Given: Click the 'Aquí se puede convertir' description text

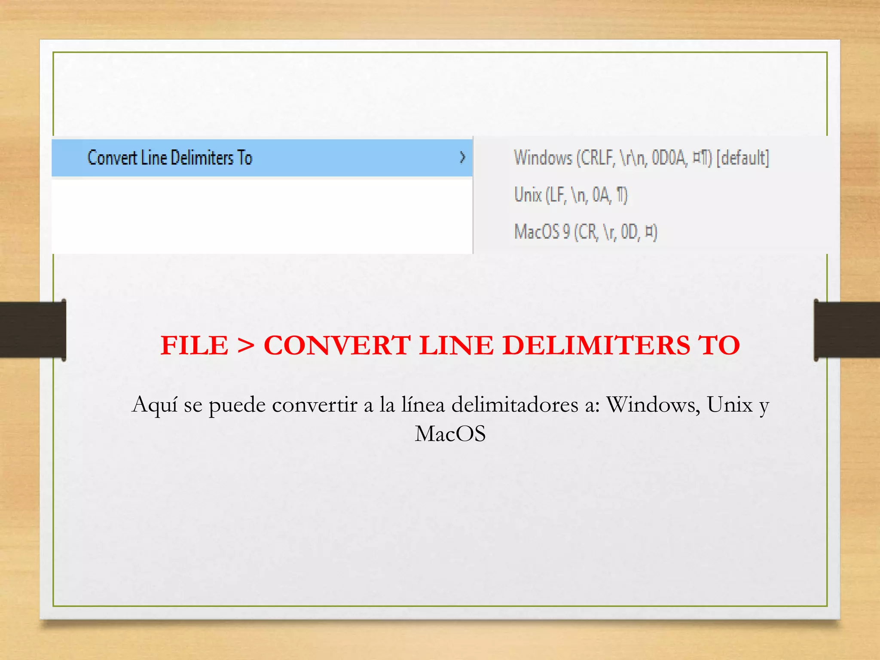Looking at the screenshot, I should tap(450, 419).
